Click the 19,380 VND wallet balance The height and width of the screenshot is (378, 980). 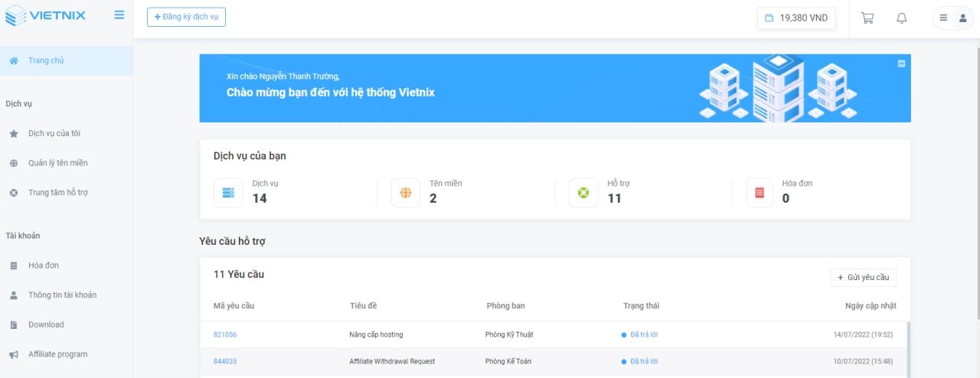[x=796, y=18]
